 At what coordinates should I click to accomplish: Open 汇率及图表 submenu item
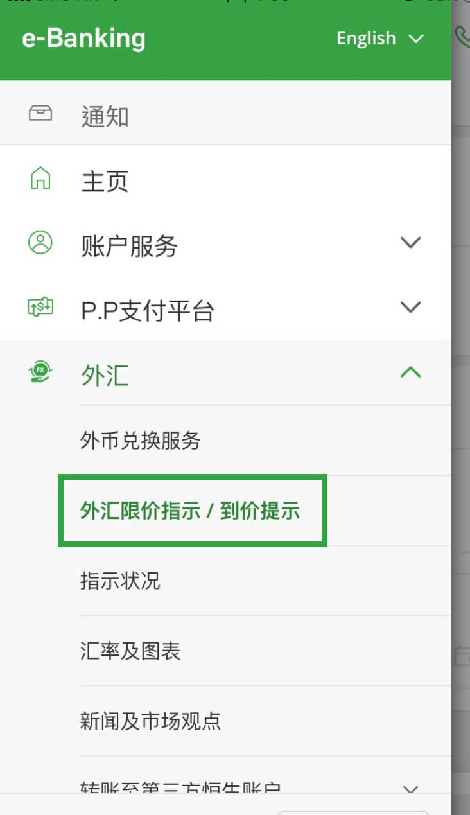pos(130,651)
